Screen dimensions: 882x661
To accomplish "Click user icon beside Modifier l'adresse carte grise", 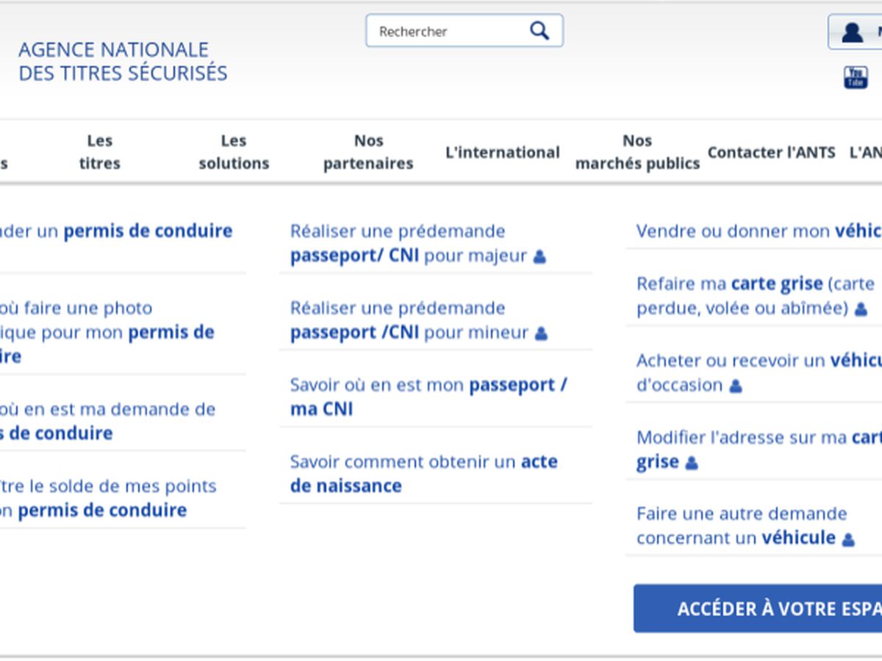I will (691, 463).
